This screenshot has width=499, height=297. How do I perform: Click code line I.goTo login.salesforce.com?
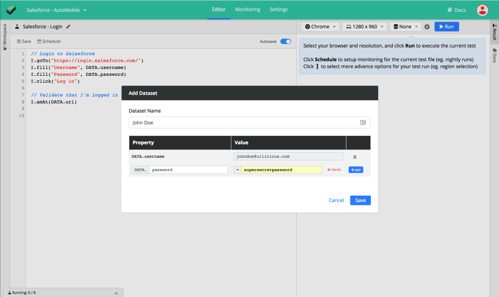[87, 61]
